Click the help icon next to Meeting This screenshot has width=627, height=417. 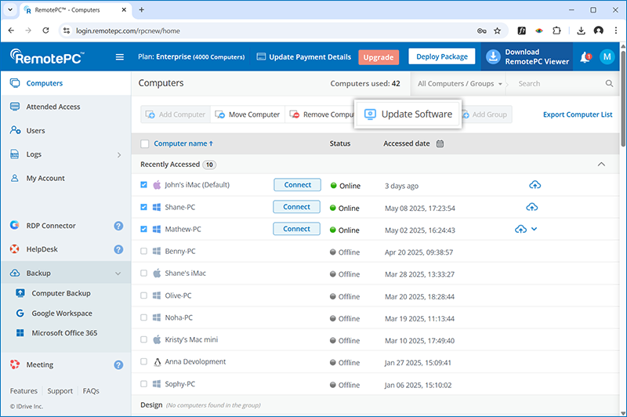[x=118, y=364]
